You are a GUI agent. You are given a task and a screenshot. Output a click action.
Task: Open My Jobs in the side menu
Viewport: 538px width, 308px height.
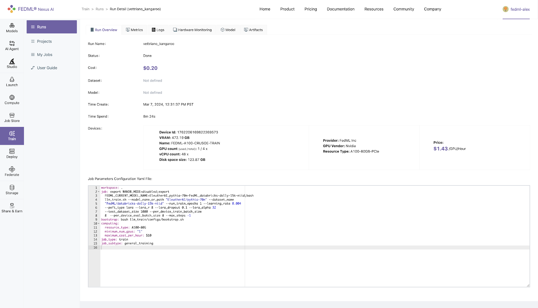[x=52, y=54]
